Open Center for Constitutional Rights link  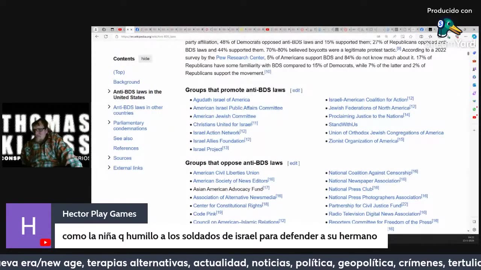[227, 206]
